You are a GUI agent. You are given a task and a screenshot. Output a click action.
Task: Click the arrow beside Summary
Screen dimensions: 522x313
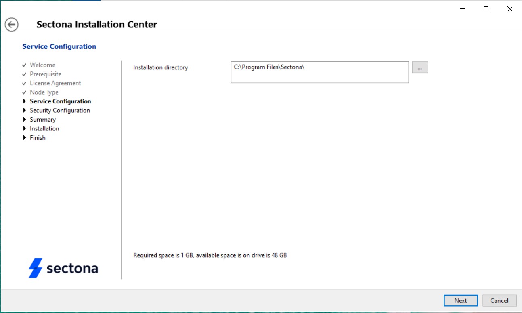[x=25, y=120]
